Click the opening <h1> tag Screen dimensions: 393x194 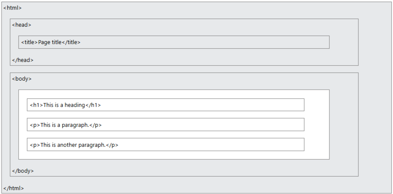pyautogui.click(x=37, y=105)
